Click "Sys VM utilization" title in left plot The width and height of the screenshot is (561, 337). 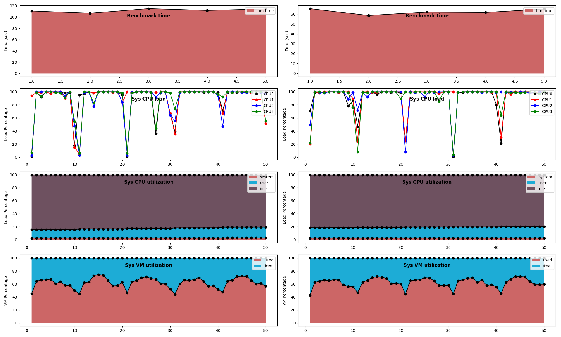149,265
